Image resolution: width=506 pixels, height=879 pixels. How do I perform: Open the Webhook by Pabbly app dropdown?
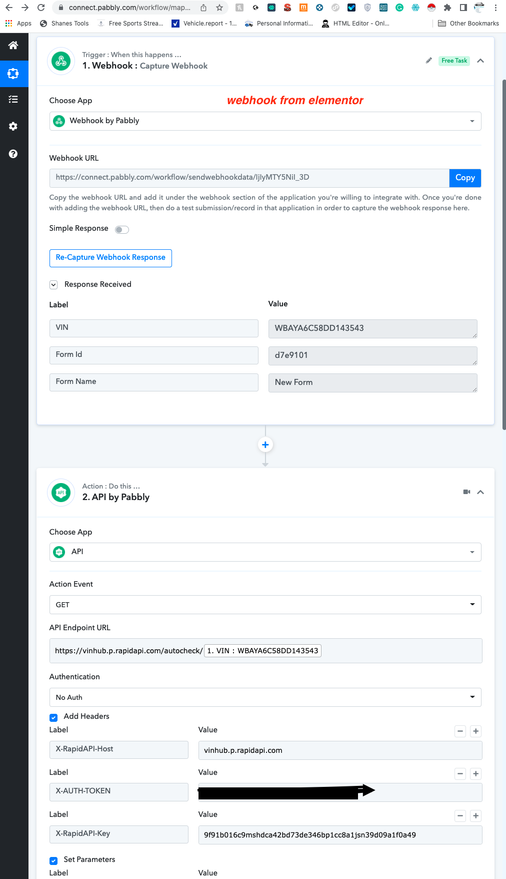tap(265, 121)
